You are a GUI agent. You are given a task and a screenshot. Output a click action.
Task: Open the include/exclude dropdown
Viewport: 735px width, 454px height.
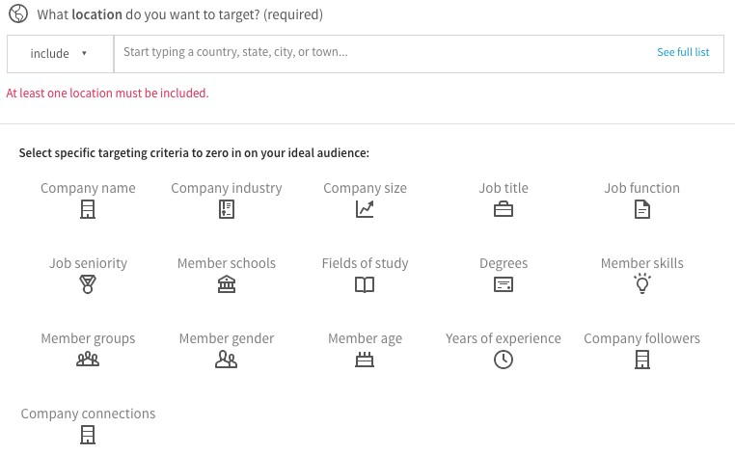pyautogui.click(x=61, y=54)
